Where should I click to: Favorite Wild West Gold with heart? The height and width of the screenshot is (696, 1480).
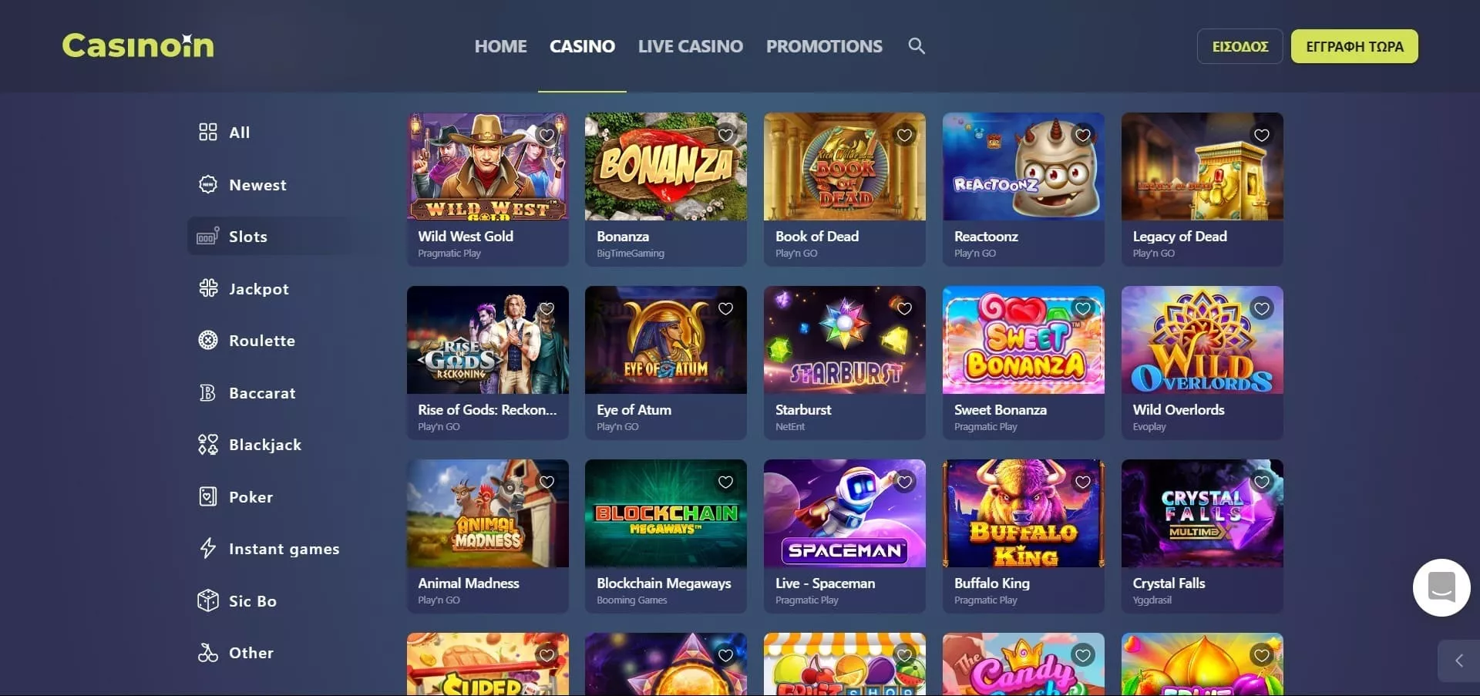547,136
